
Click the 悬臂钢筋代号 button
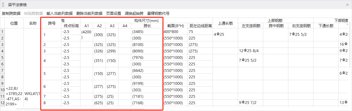[x=158, y=13]
